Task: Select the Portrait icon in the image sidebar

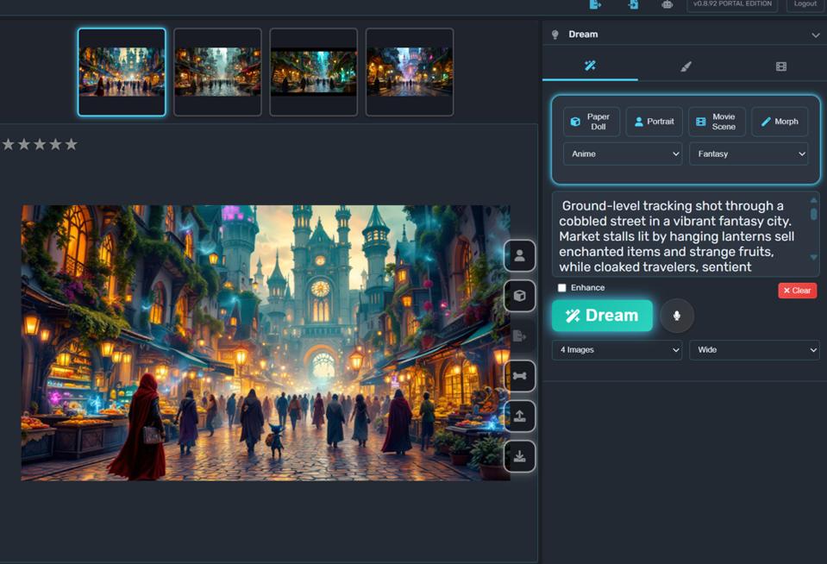Action: (x=520, y=255)
